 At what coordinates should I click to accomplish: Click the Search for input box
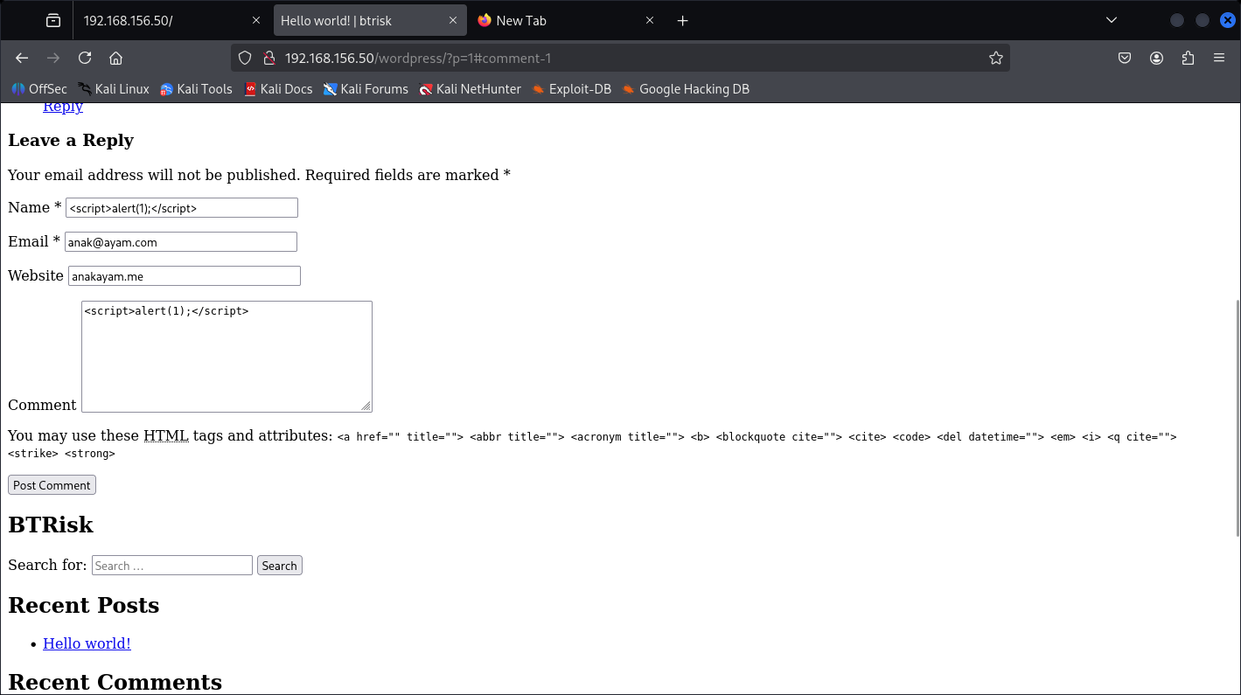pos(172,566)
